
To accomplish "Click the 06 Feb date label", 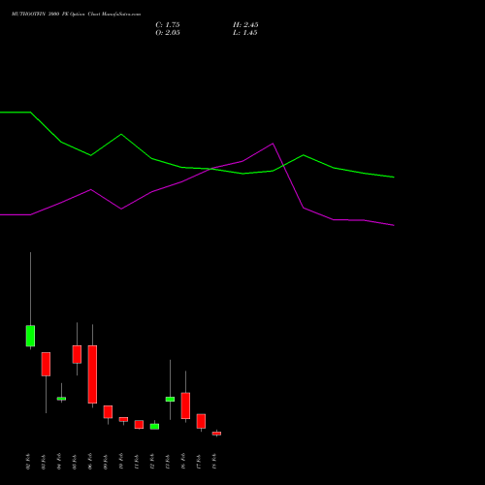I will click(90, 462).
